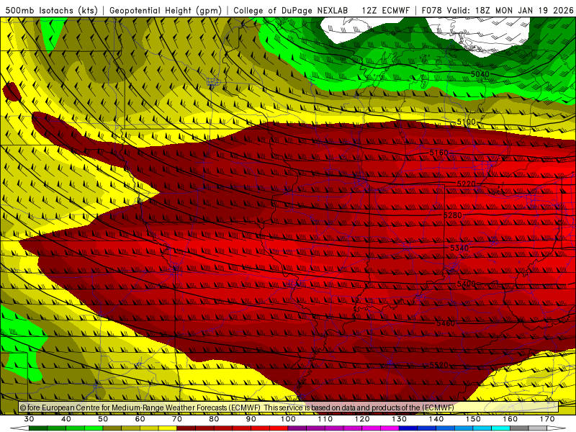
Task: Click the 160 value on the color scale
Action: point(510,419)
